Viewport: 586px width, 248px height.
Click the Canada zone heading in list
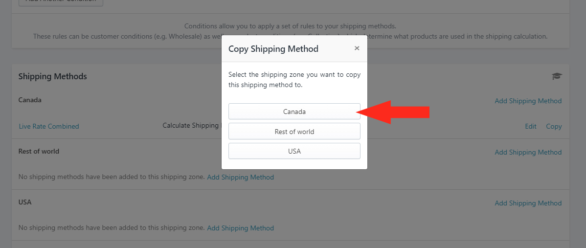click(30, 100)
